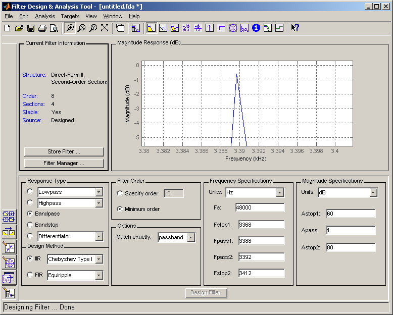Select the Bandstop response type radio button
The image size is (393, 315).
pos(30,225)
